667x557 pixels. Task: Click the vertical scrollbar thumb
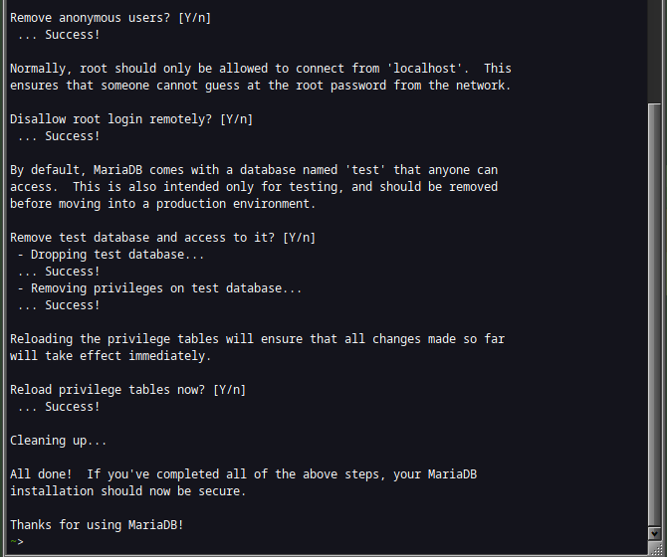click(654, 315)
